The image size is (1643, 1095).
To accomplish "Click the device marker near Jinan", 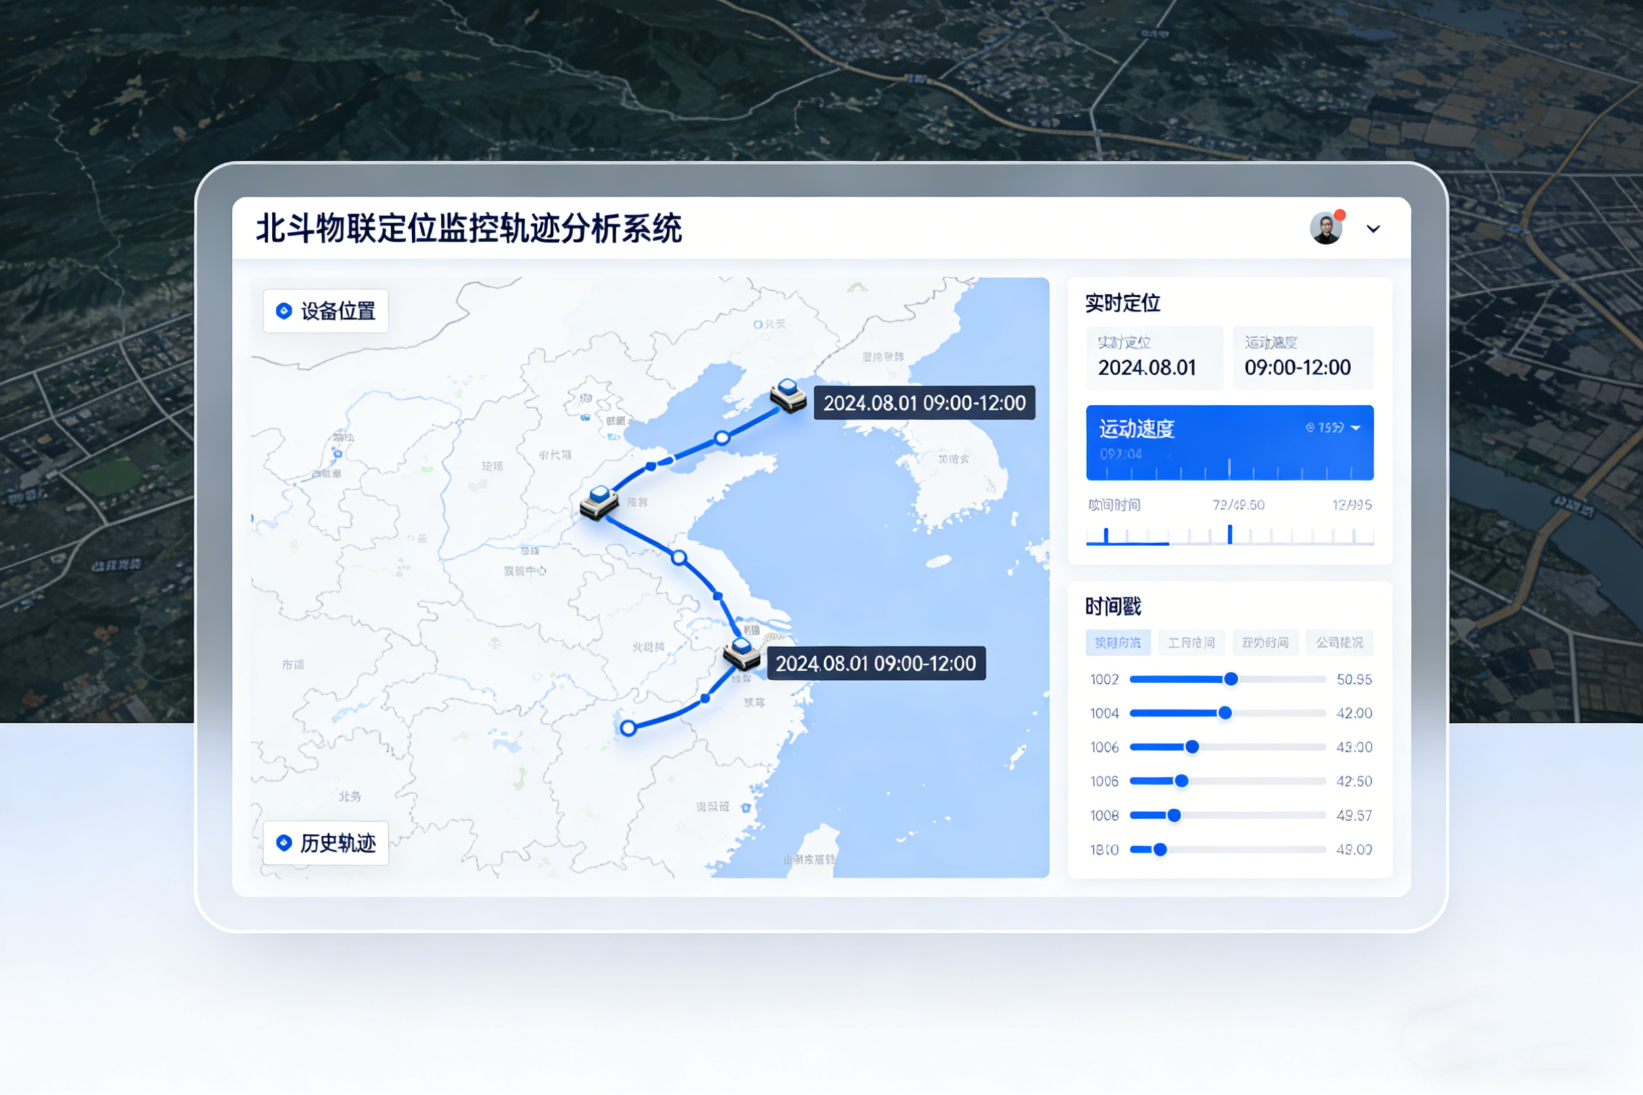I will [599, 502].
